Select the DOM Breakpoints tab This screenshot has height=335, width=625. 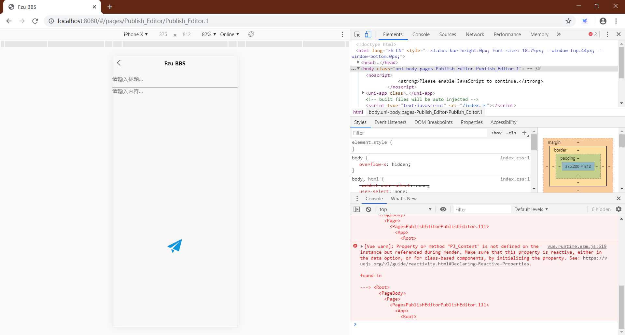[x=434, y=122]
